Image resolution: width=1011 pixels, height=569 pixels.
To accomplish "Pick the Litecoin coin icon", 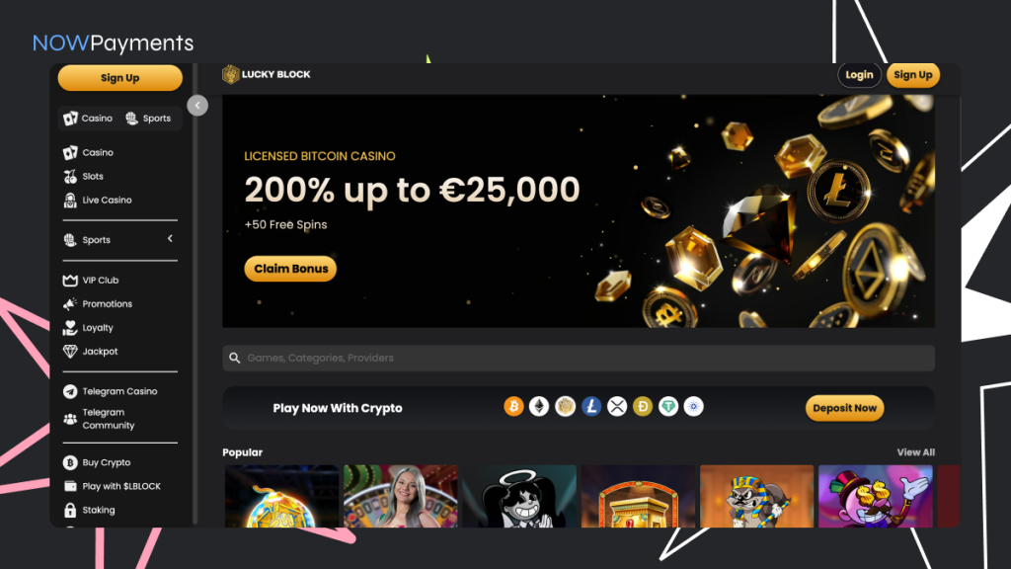I will (590, 406).
